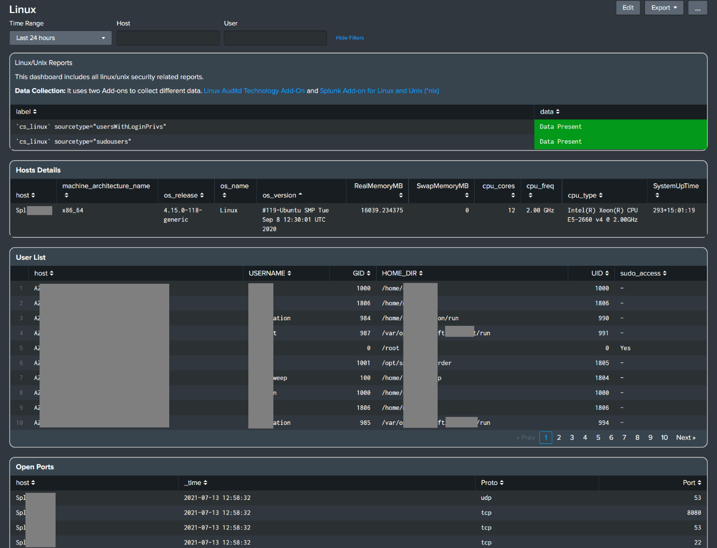Click the 16039.234375 RealMemoryMB value
The height and width of the screenshot is (548, 717).
(382, 210)
